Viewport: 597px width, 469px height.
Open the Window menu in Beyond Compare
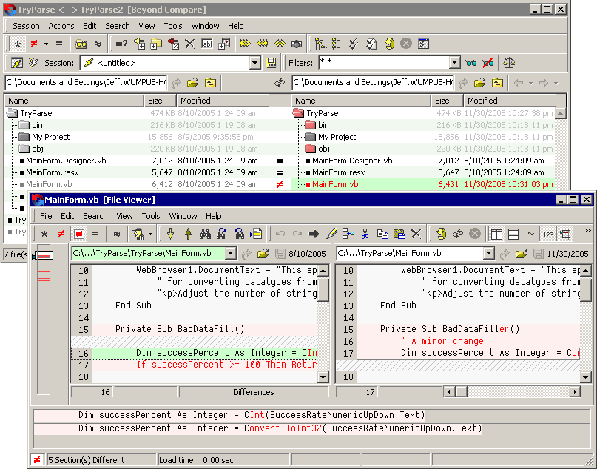pos(205,26)
